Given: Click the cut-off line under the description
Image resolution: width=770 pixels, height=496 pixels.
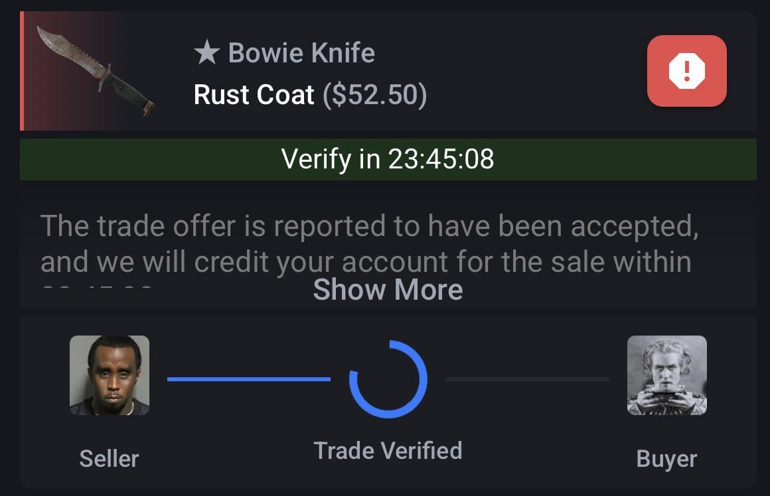Looking at the screenshot, I should pos(96,287).
